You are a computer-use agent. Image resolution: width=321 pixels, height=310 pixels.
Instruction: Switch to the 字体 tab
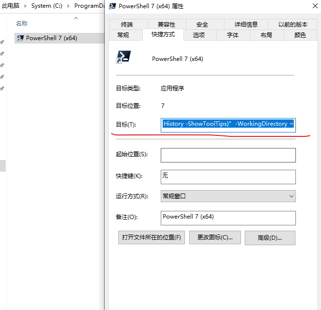(x=233, y=35)
